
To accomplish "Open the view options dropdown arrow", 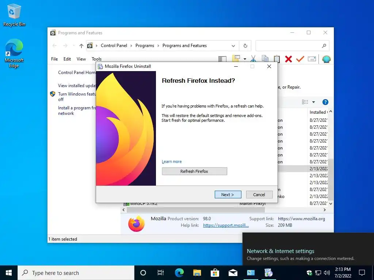I will click(314, 102).
